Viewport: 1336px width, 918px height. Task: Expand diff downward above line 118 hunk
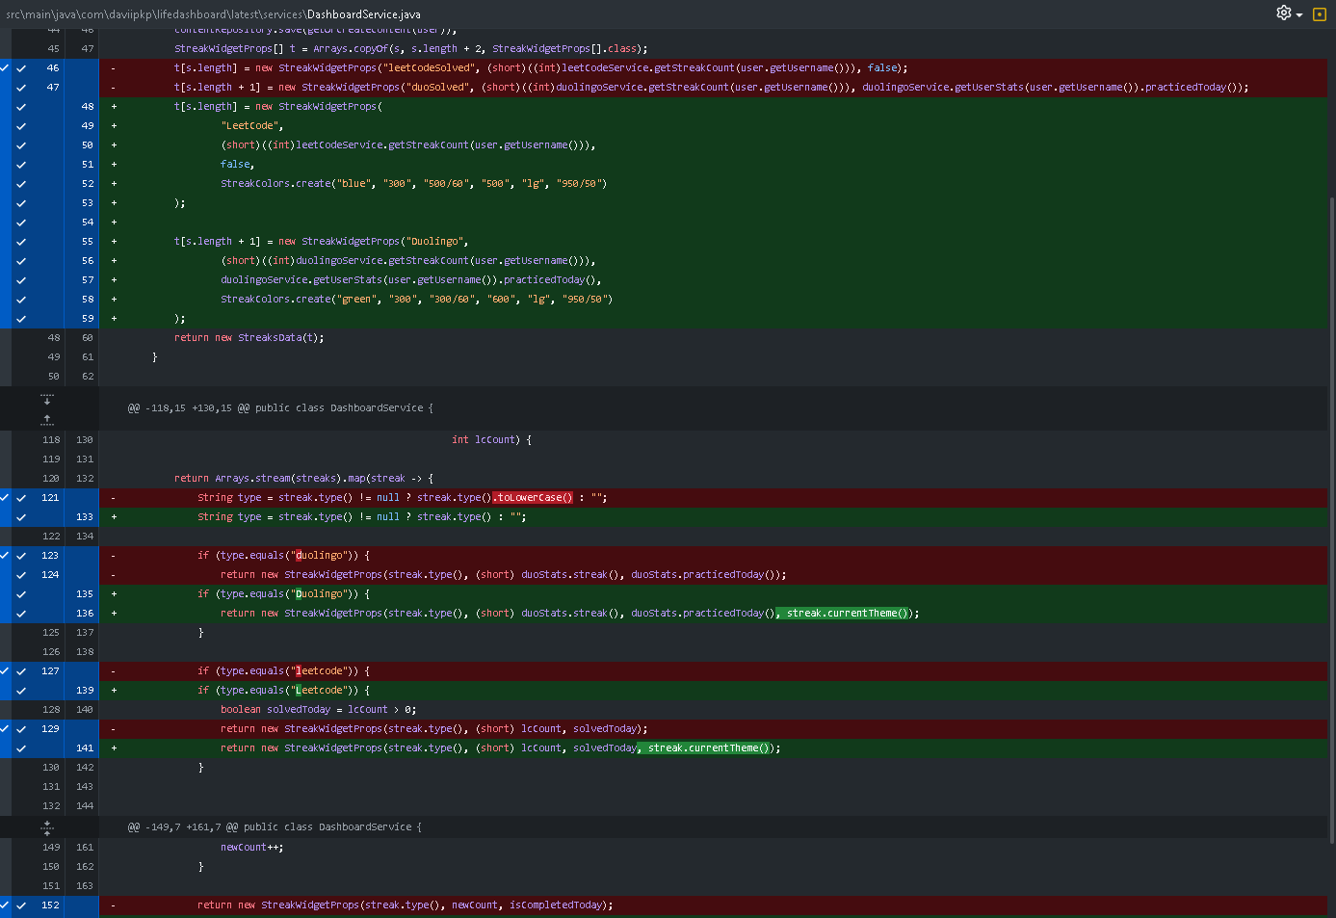pos(47,399)
